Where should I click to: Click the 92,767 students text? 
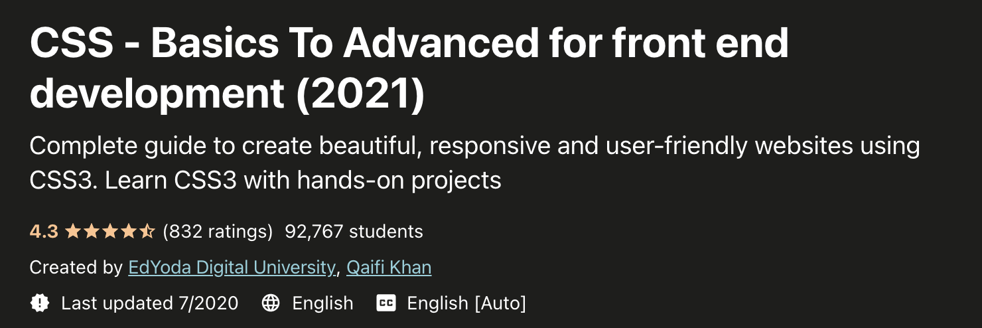[354, 232]
